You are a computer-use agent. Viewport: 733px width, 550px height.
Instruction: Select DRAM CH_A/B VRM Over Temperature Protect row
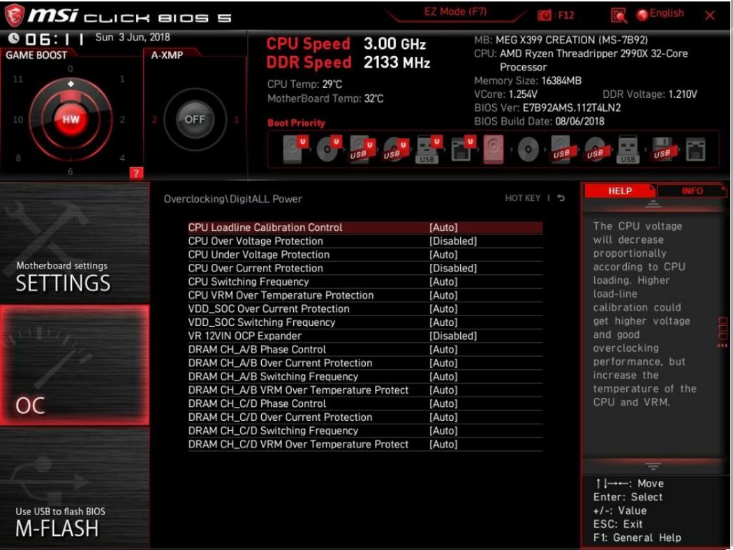(x=365, y=390)
